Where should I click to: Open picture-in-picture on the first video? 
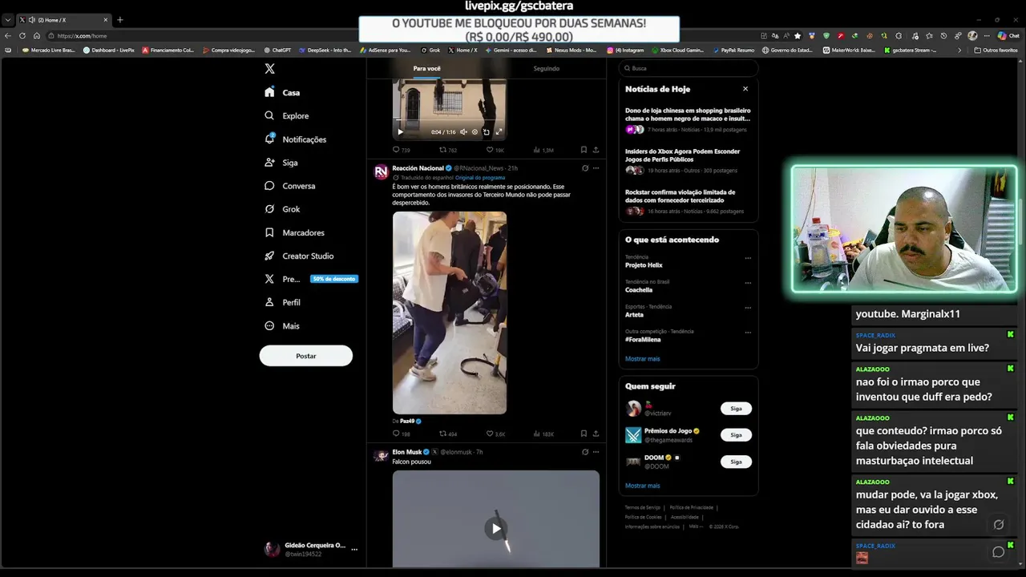486,132
